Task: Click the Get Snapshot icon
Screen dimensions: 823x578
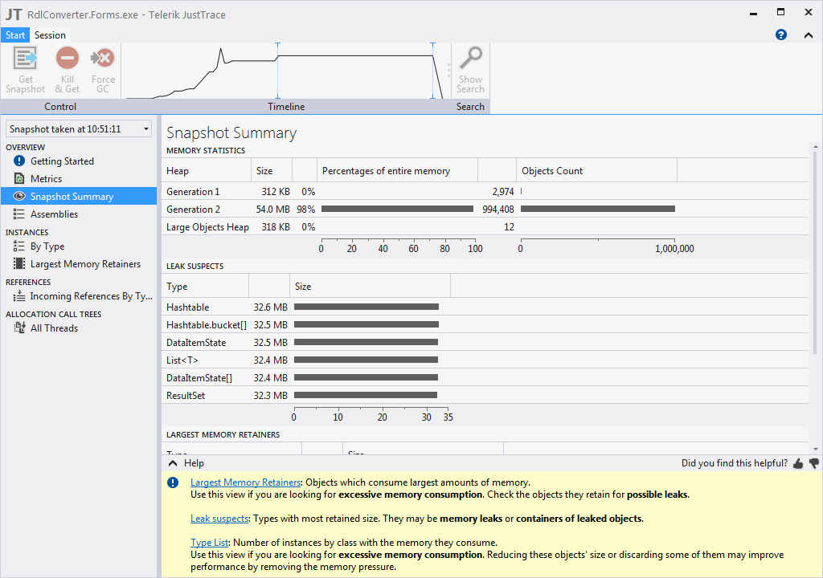Action: tap(25, 59)
